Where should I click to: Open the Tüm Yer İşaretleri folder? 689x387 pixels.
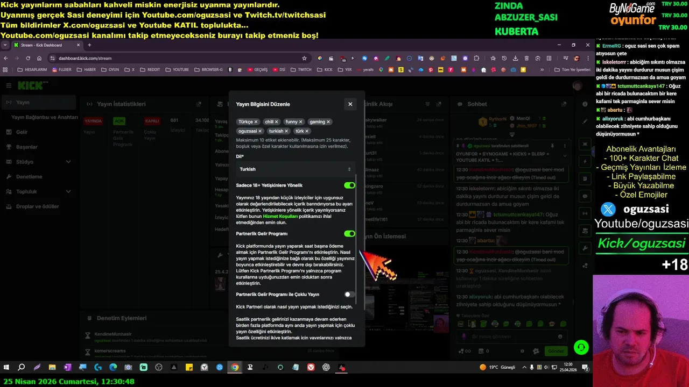[572, 69]
